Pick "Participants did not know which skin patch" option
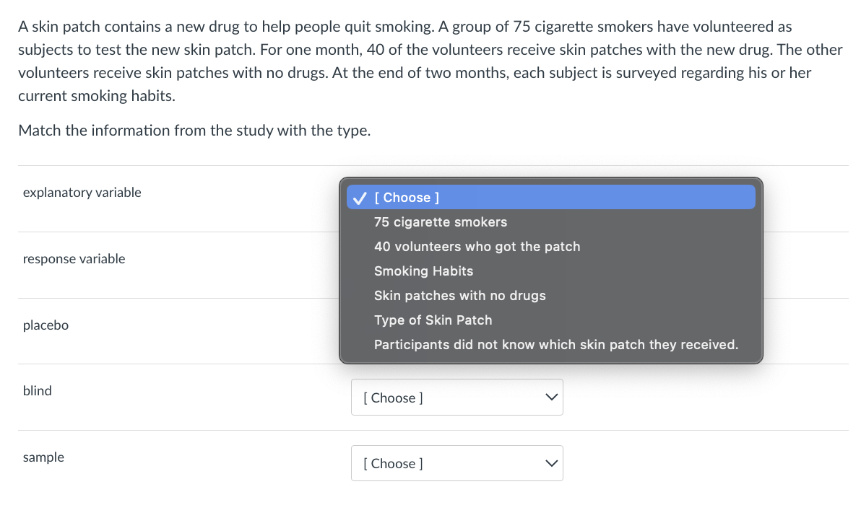This screenshot has height=505, width=861. tap(556, 345)
